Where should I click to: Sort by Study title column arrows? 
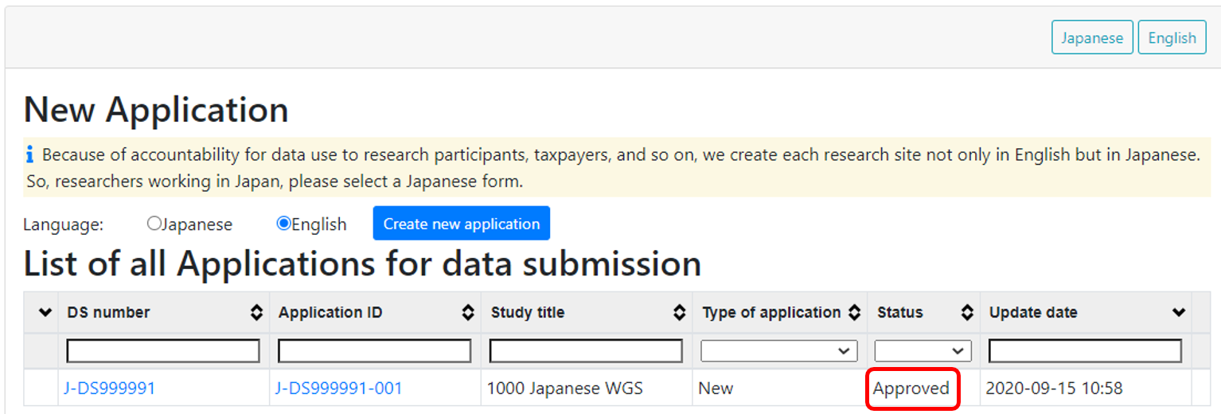click(679, 313)
